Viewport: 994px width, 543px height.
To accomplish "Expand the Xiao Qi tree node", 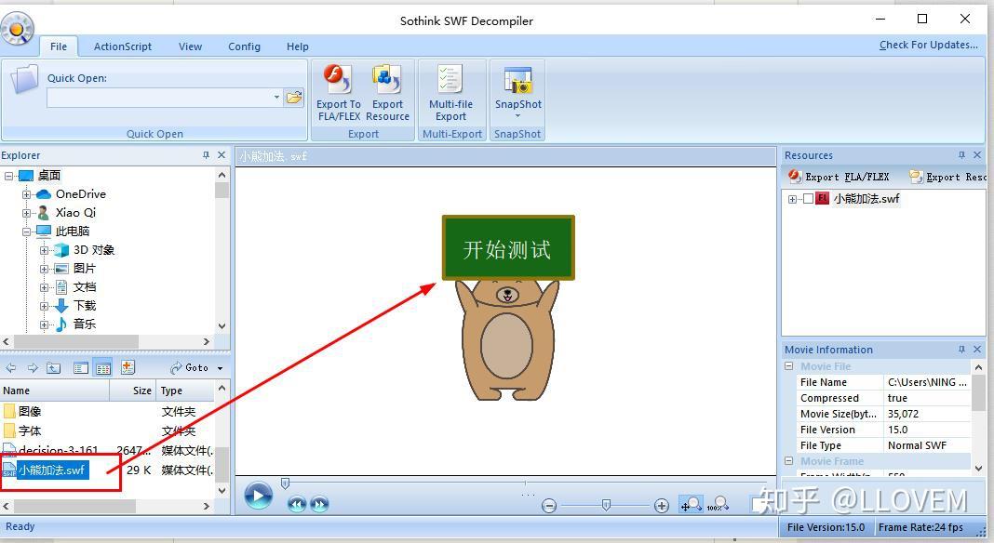I will 27,213.
